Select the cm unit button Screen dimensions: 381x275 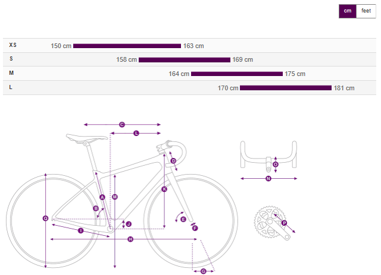348,11
